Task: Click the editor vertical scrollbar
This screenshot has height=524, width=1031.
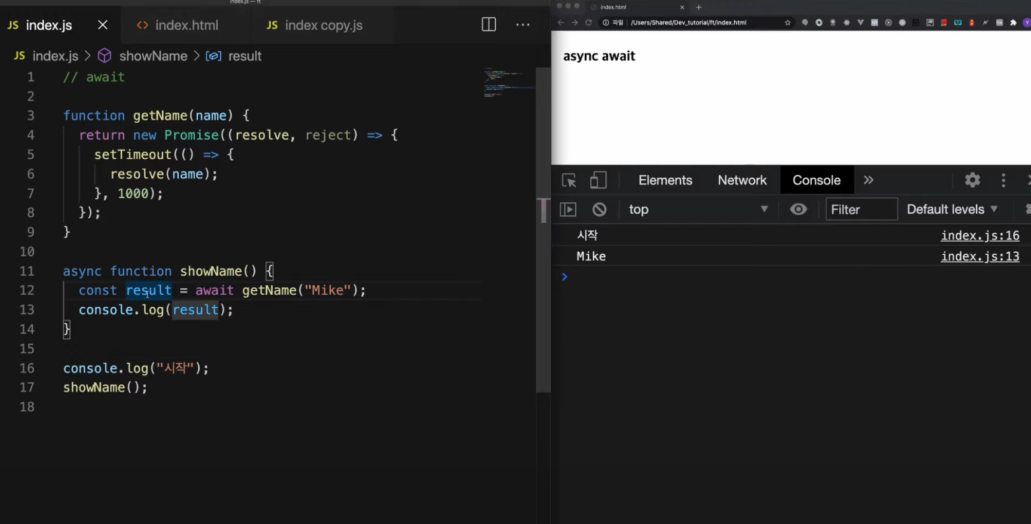Action: point(543,230)
